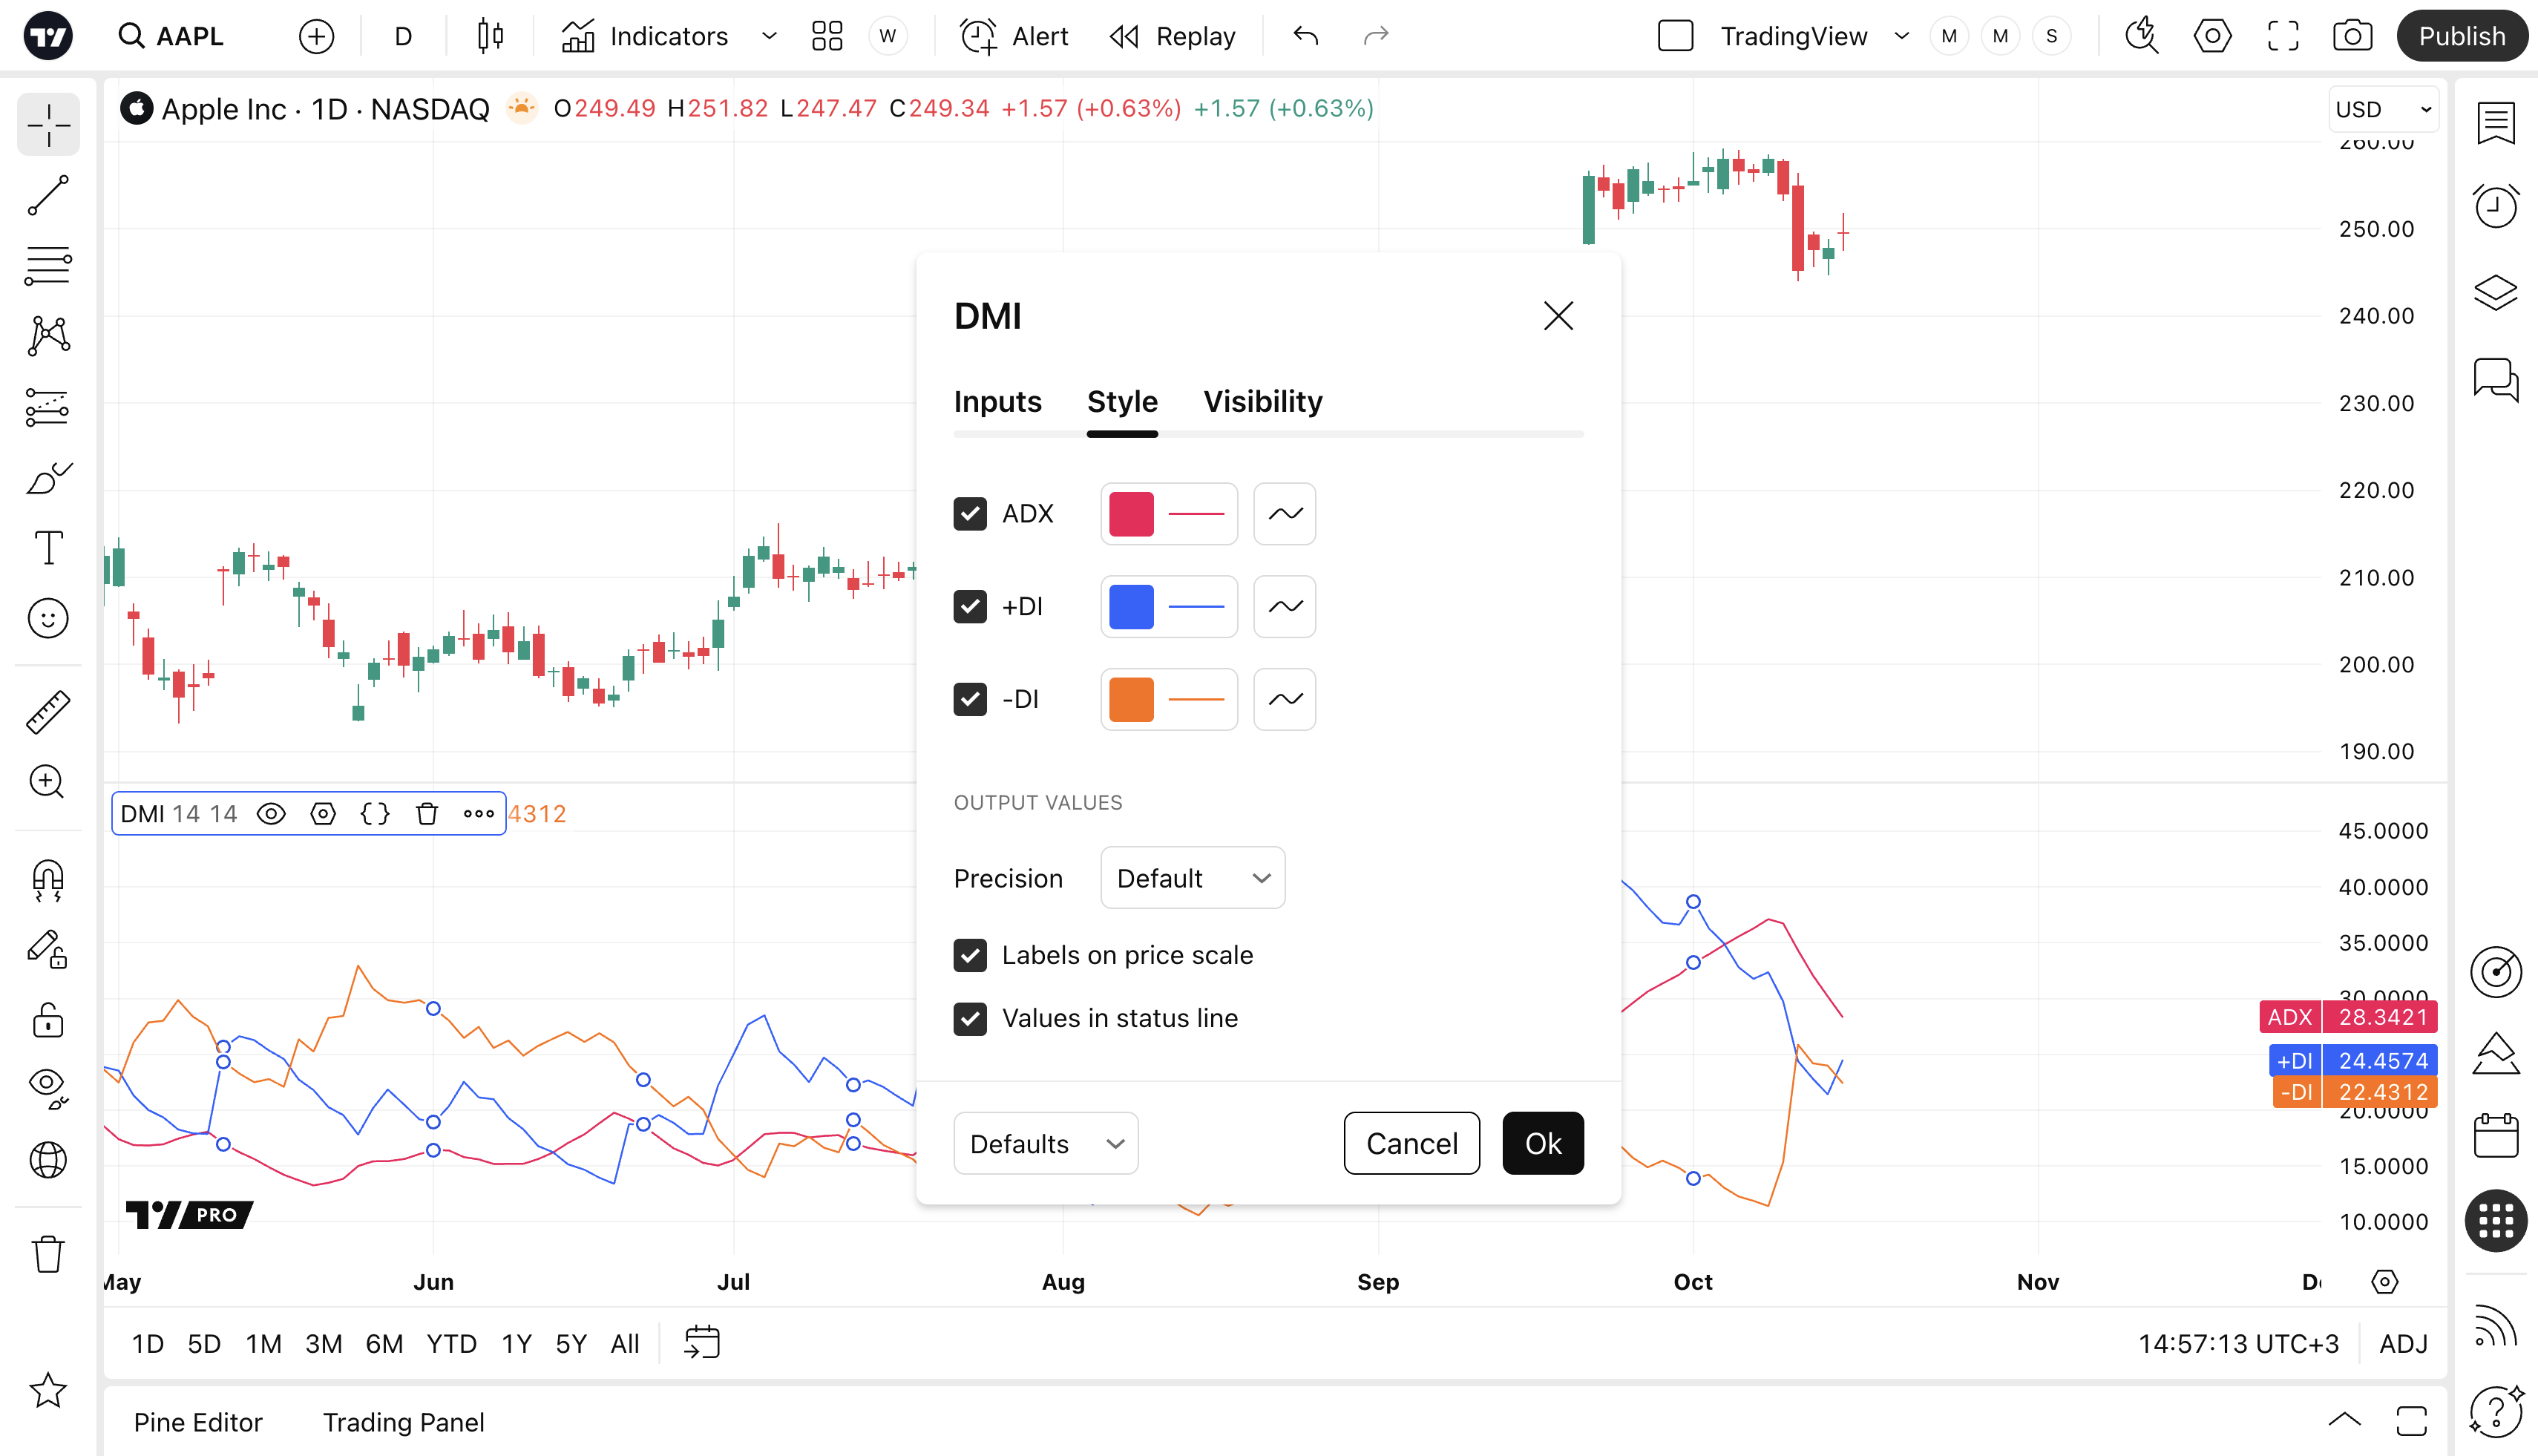2538x1456 pixels.
Task: Open the +DI blue color swatch
Action: (1131, 607)
